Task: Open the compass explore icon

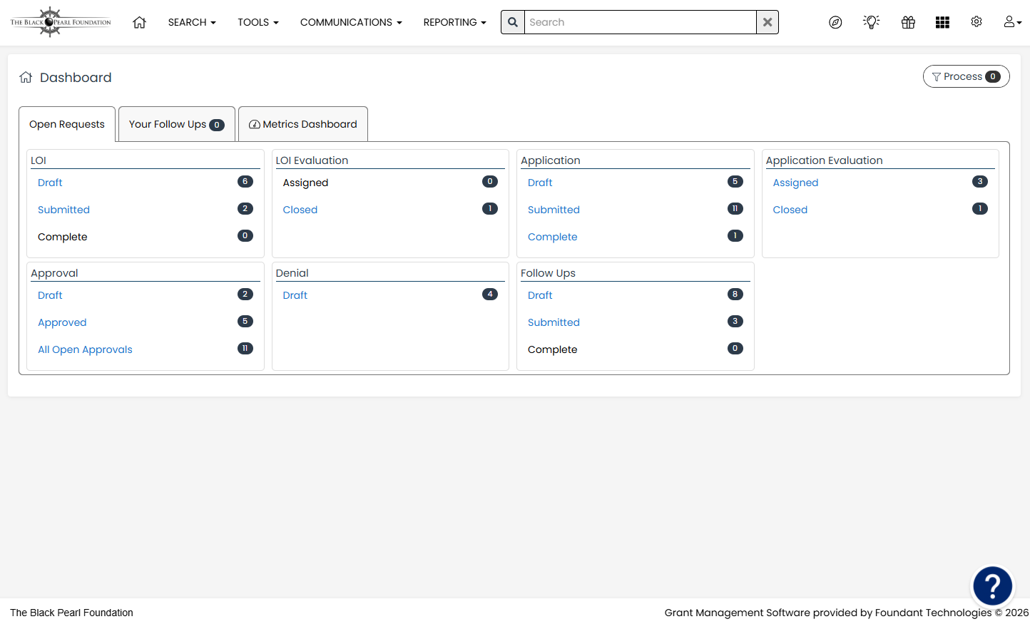Action: pos(835,22)
